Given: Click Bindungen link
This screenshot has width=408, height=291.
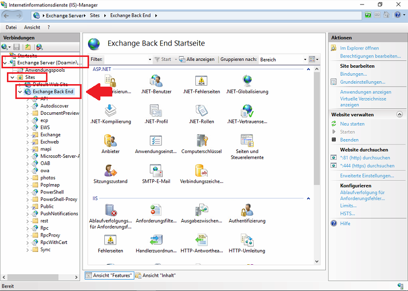Looking at the screenshot, I should point(354,74).
